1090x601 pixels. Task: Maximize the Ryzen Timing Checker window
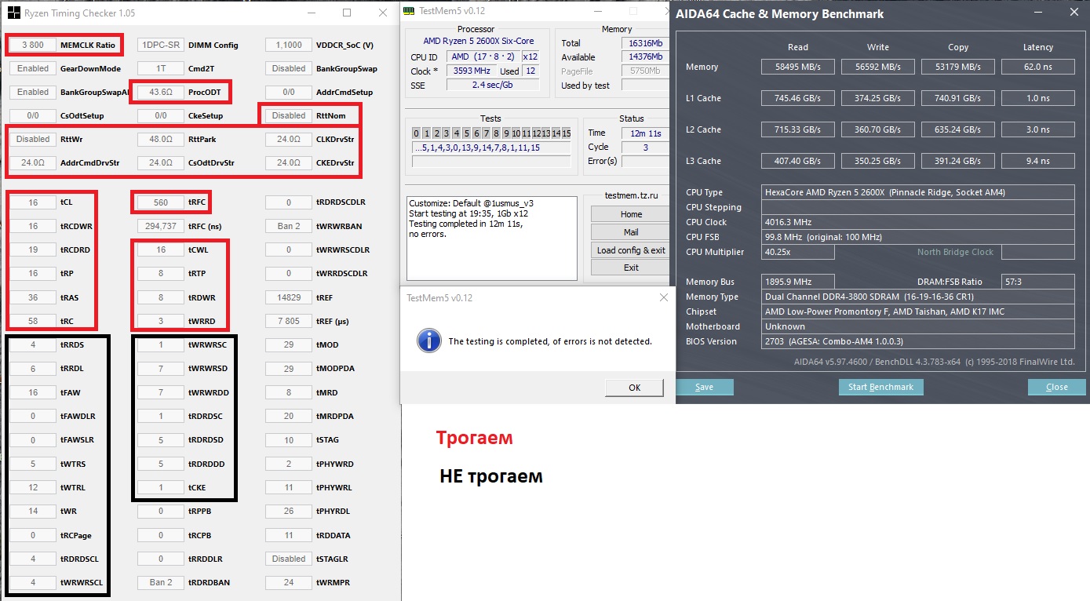347,13
